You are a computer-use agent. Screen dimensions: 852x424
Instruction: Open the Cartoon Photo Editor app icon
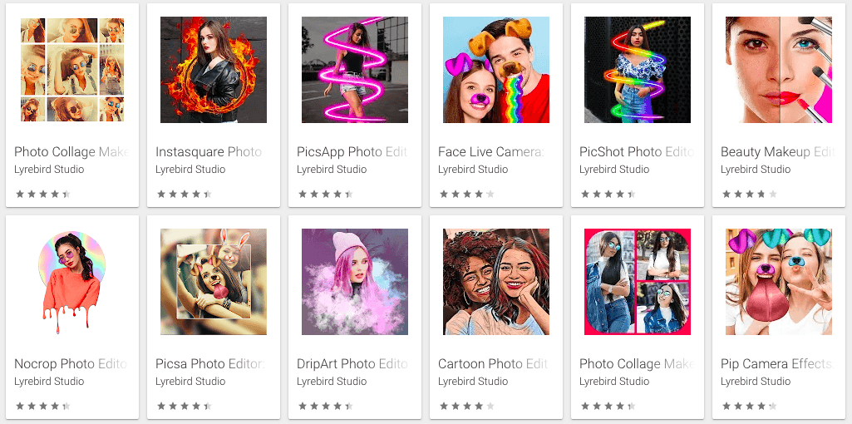pyautogui.click(x=496, y=282)
